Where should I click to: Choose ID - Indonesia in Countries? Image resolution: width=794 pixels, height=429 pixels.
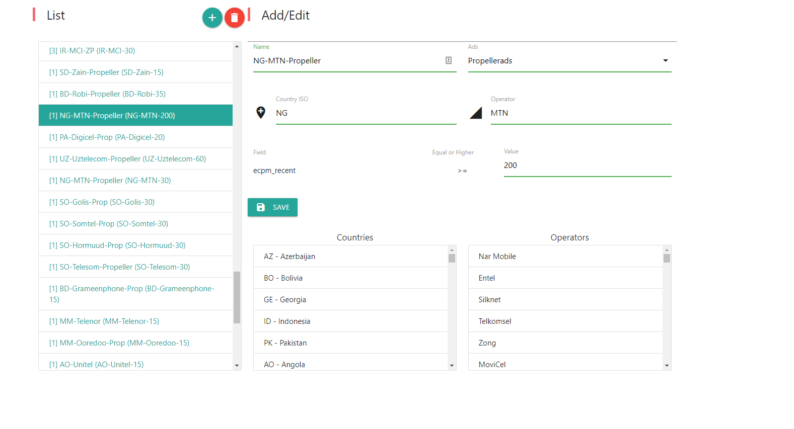[350, 321]
